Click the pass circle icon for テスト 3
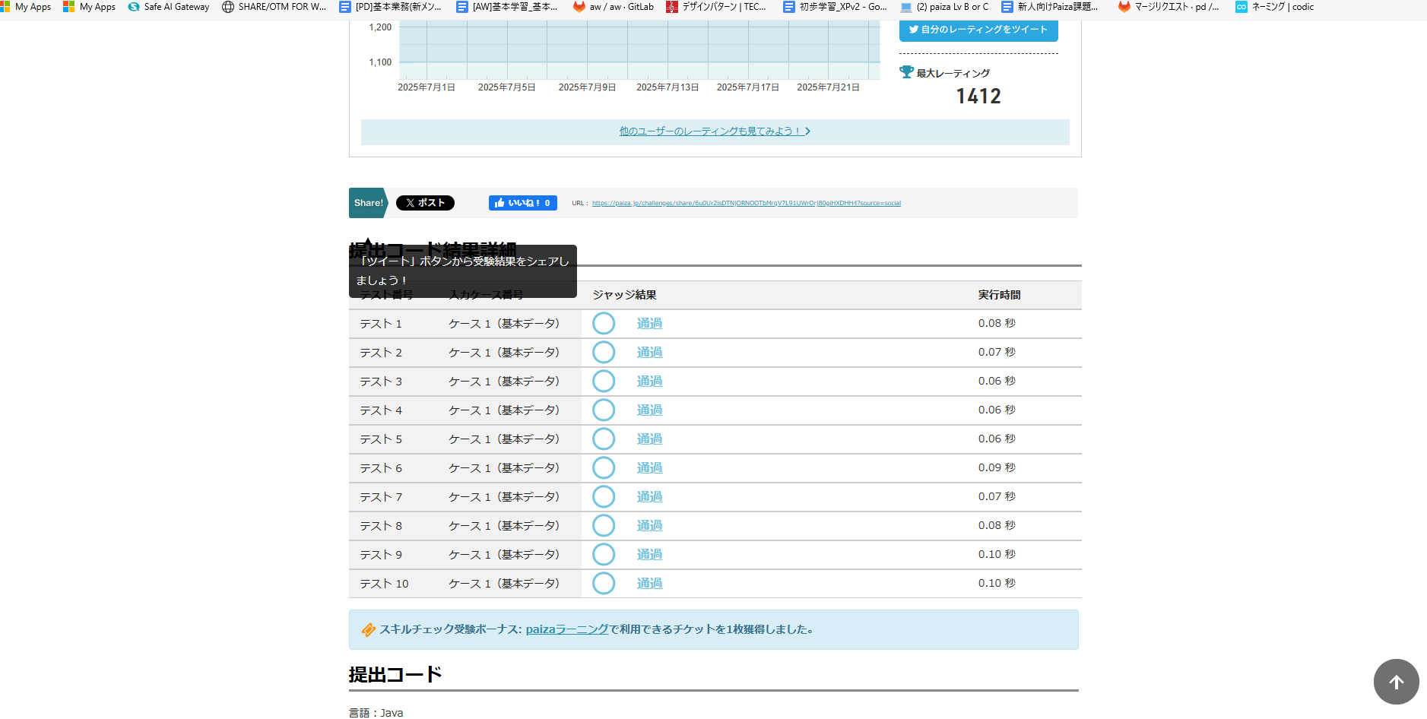 pyautogui.click(x=604, y=382)
